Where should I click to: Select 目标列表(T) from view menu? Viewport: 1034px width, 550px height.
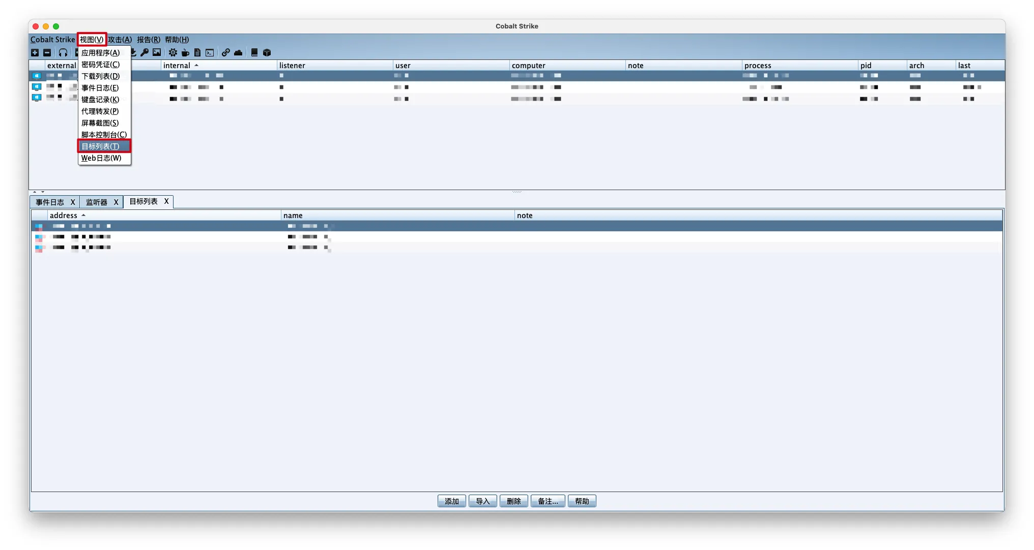point(101,146)
